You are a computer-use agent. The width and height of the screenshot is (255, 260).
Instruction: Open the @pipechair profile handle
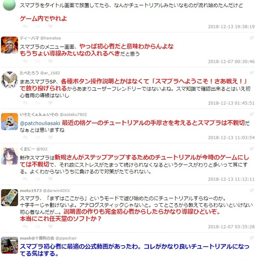[66, 238]
